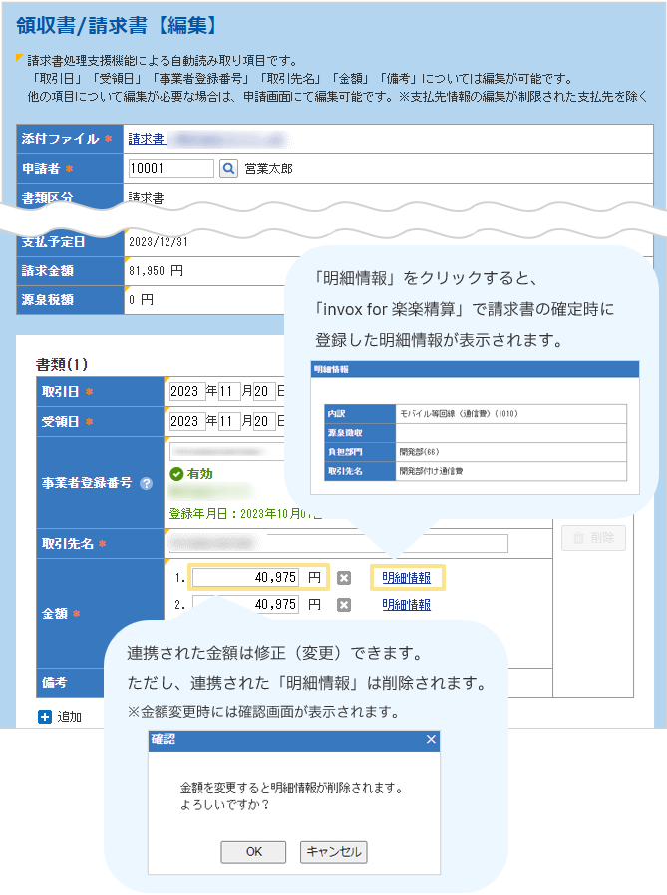Open 明細情報 for the first amount

[x=406, y=578]
